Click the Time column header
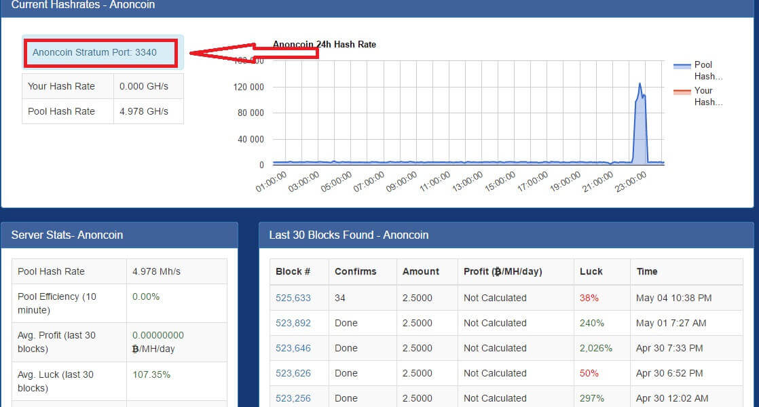The width and height of the screenshot is (759, 407). point(647,271)
